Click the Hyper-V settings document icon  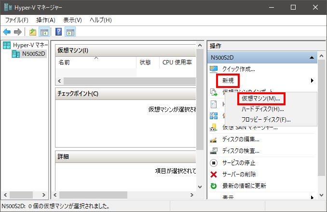pyautogui.click(x=214, y=104)
